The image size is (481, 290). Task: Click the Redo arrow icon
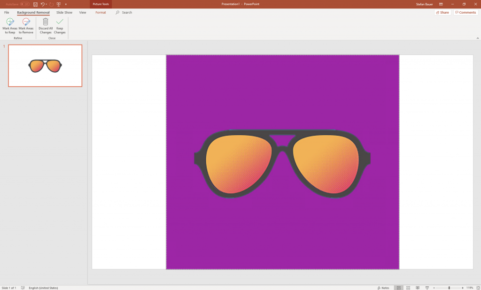pyautogui.click(x=51, y=4)
